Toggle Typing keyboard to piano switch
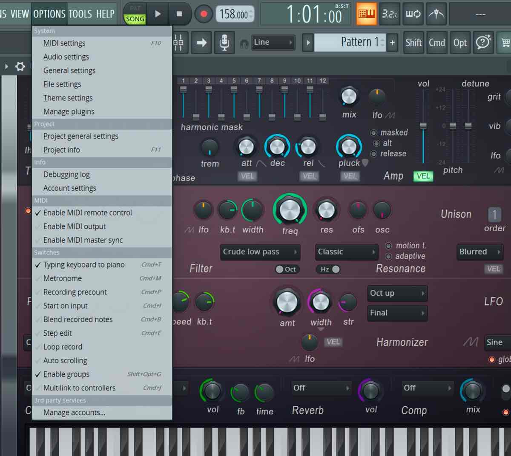Viewport: 511px width, 456px height. click(102, 264)
